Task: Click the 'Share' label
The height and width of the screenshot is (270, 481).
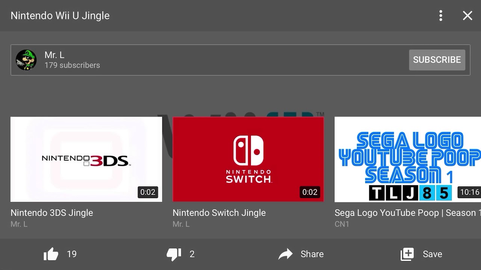Action: point(312,254)
